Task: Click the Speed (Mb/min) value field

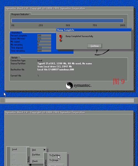Action: point(44,38)
